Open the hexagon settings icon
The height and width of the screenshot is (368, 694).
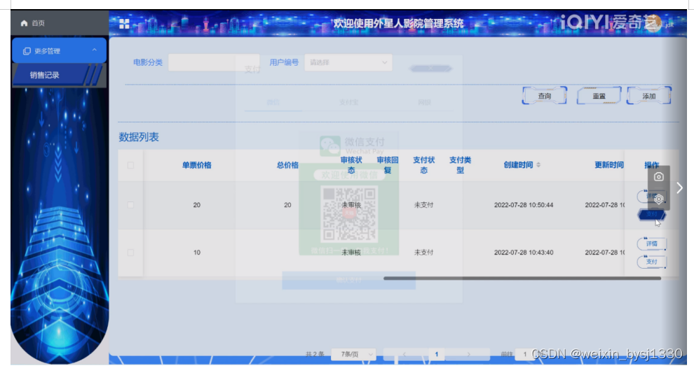point(658,199)
